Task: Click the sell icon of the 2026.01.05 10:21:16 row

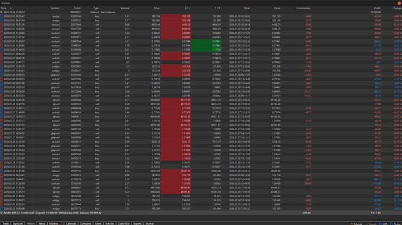Action: [1, 24]
